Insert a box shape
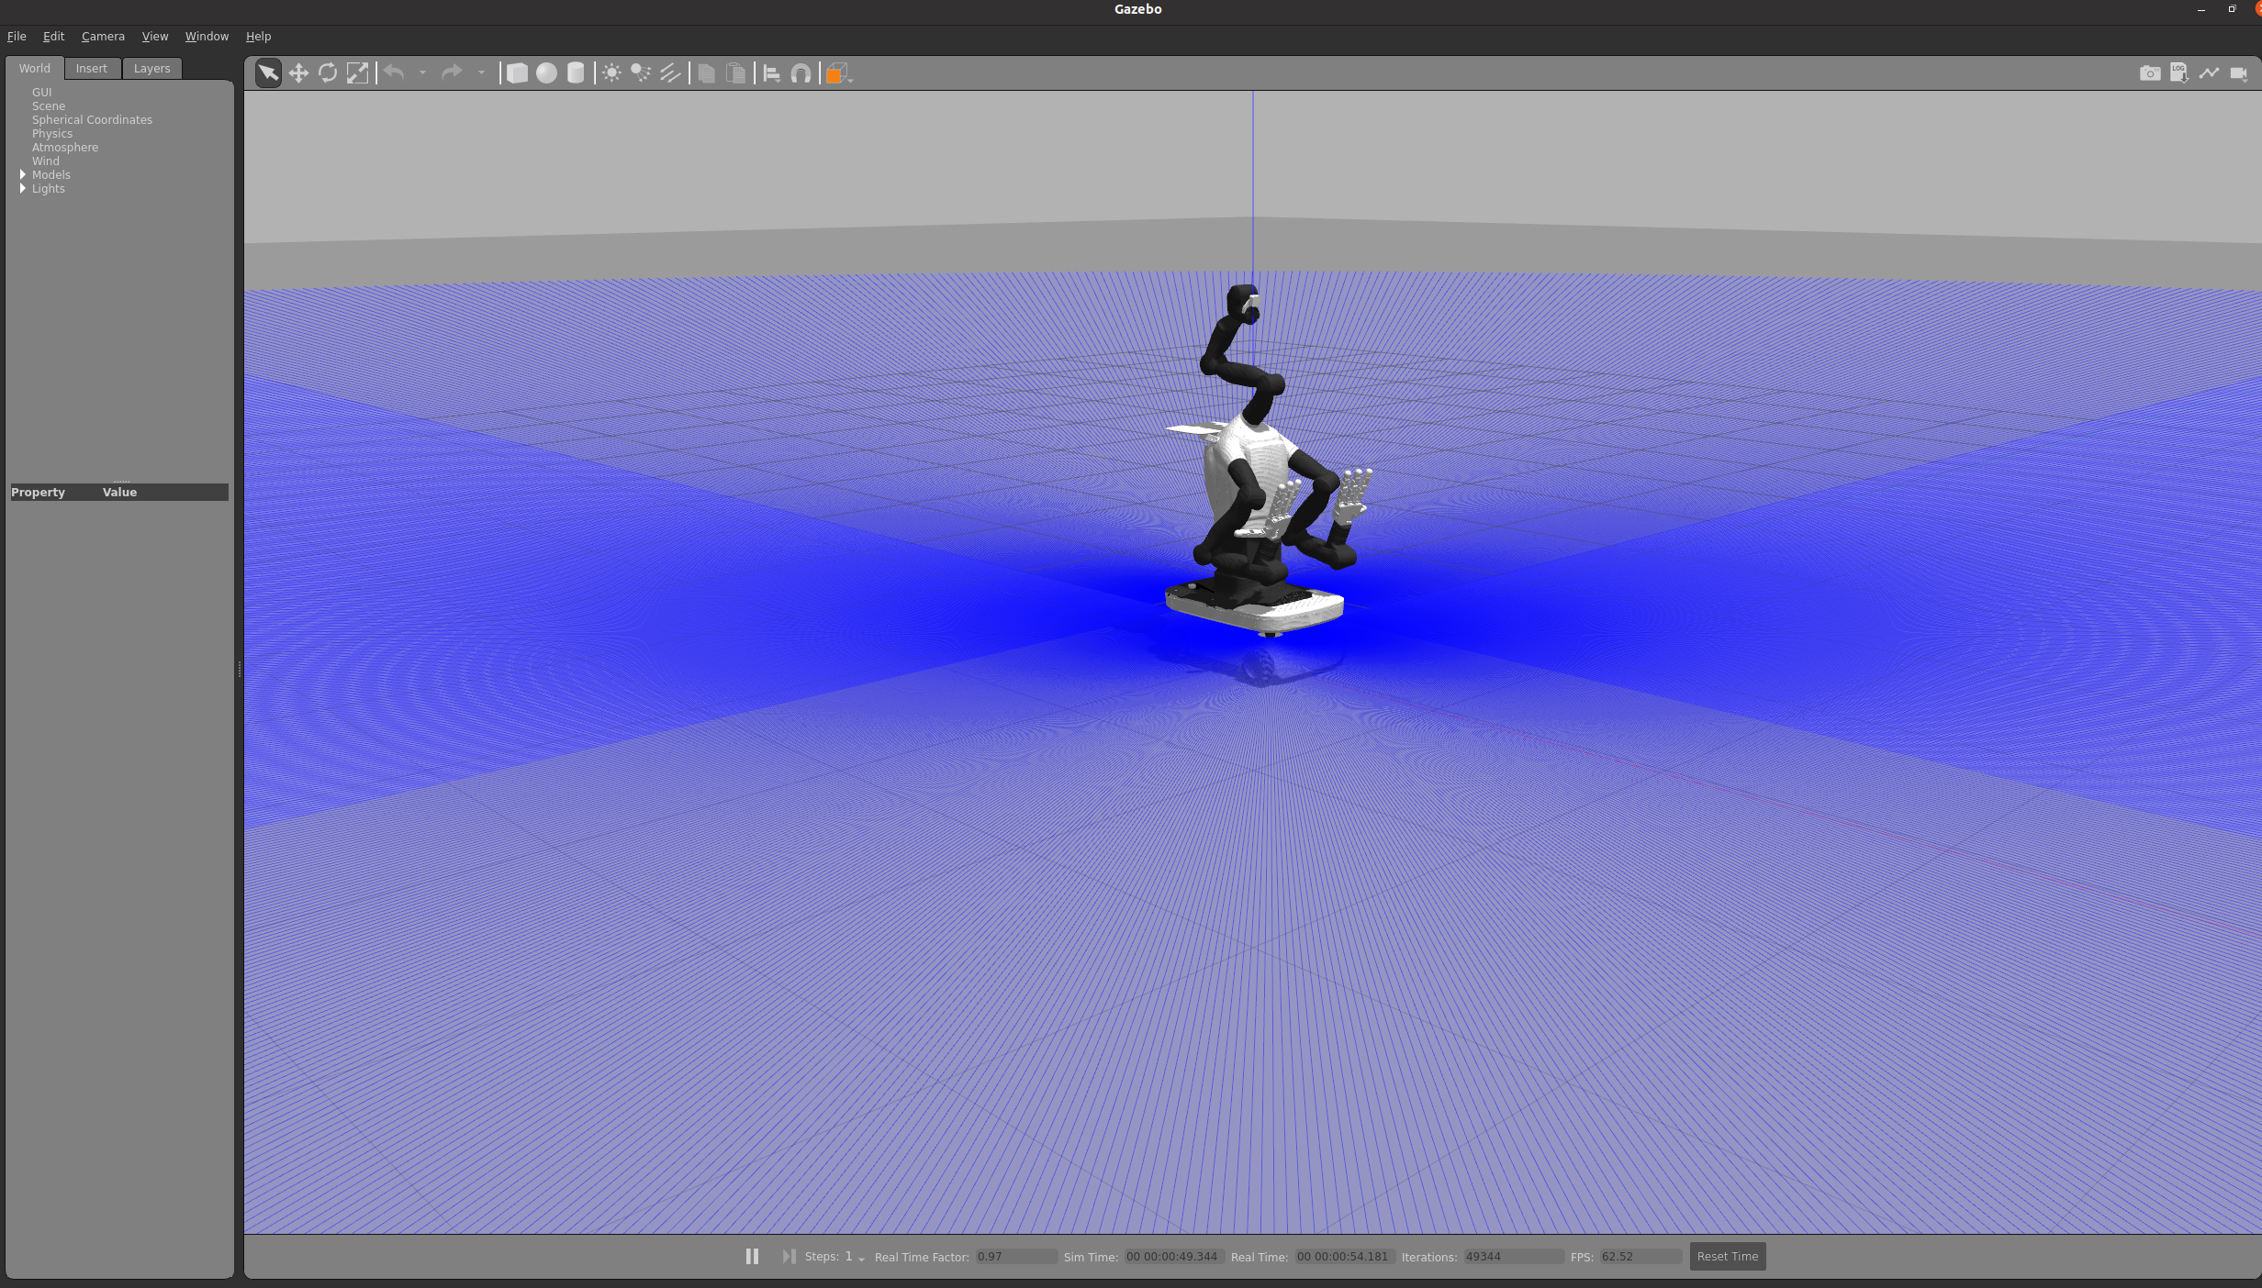Image resolution: width=2262 pixels, height=1288 pixels. tap(517, 73)
